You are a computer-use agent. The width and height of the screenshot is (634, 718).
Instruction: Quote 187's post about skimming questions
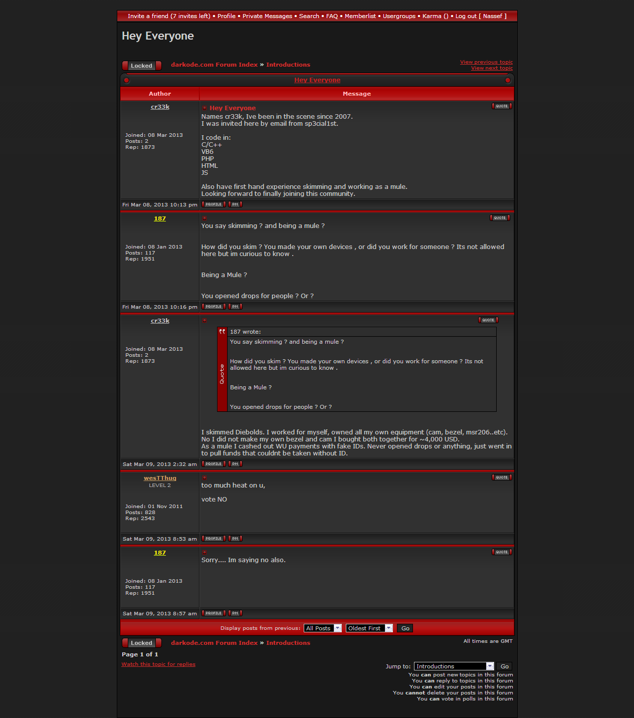tap(500, 218)
